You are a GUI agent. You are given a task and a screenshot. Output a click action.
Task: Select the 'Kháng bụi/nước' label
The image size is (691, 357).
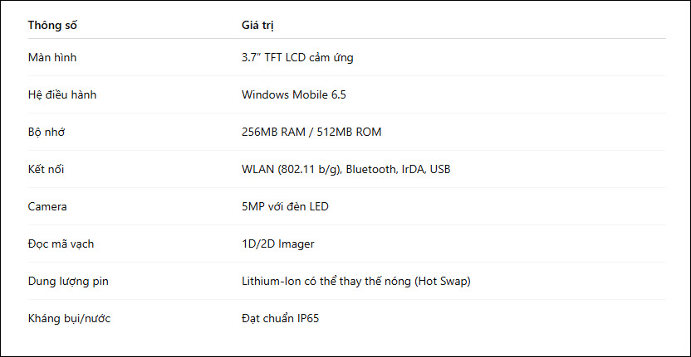(69, 319)
